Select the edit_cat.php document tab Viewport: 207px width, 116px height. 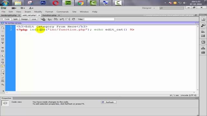[29, 15]
